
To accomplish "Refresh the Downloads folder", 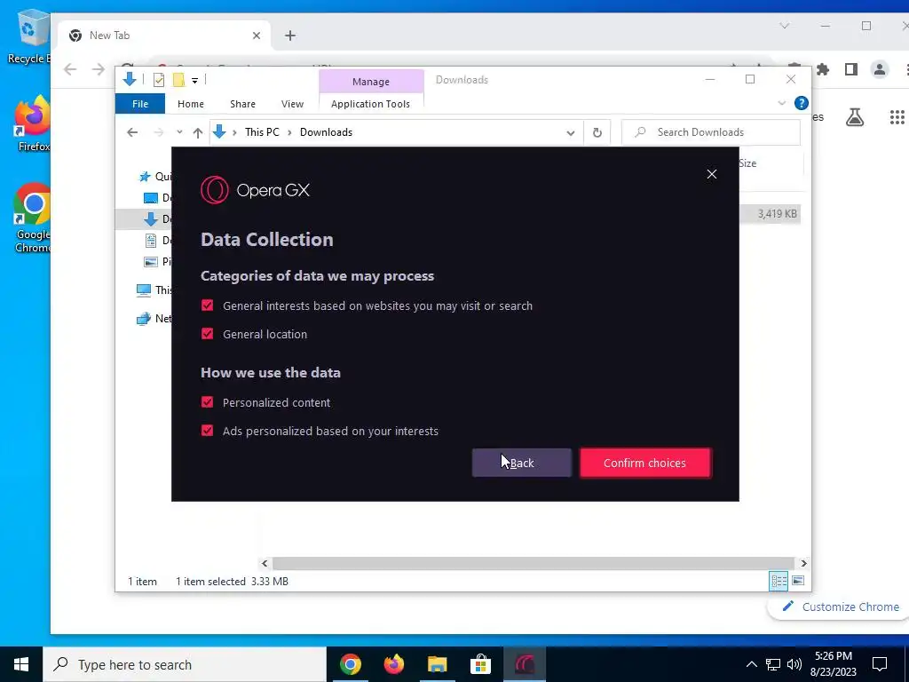I will tap(597, 133).
